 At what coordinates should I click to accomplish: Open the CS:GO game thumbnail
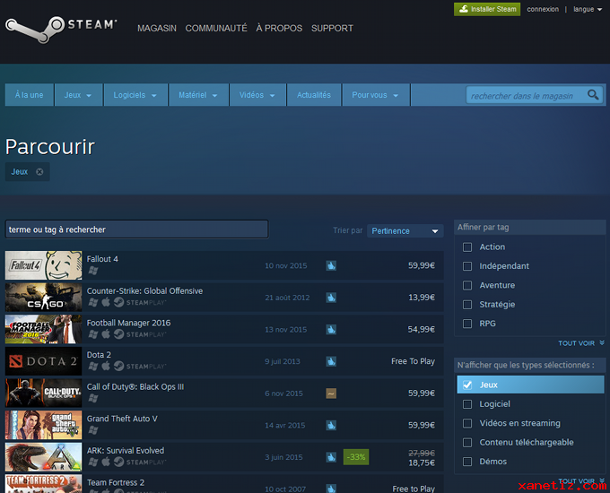[44, 297]
